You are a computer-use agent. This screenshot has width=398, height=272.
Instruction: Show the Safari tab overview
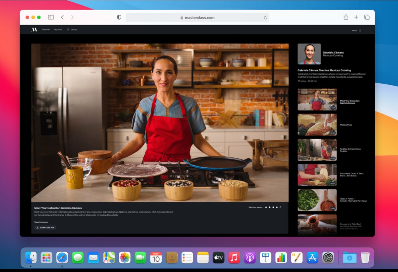click(x=367, y=17)
